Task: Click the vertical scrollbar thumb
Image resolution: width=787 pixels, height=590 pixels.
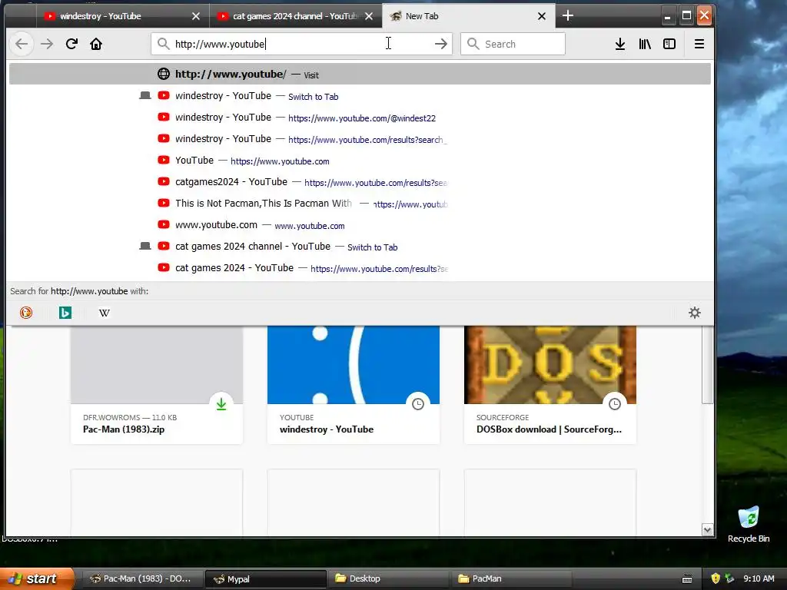Action: [707, 365]
